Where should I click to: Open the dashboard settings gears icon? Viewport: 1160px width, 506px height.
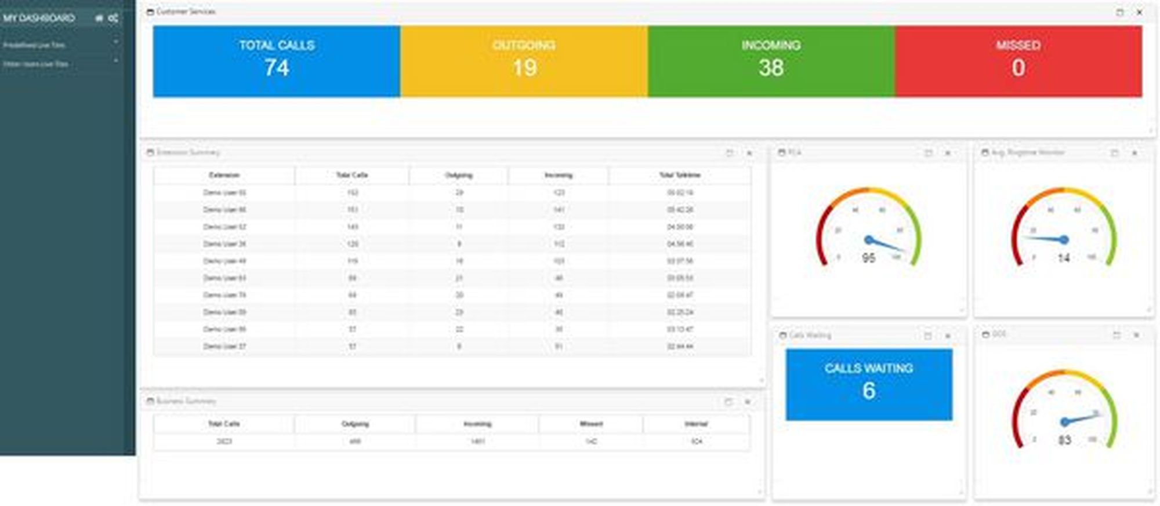click(113, 19)
